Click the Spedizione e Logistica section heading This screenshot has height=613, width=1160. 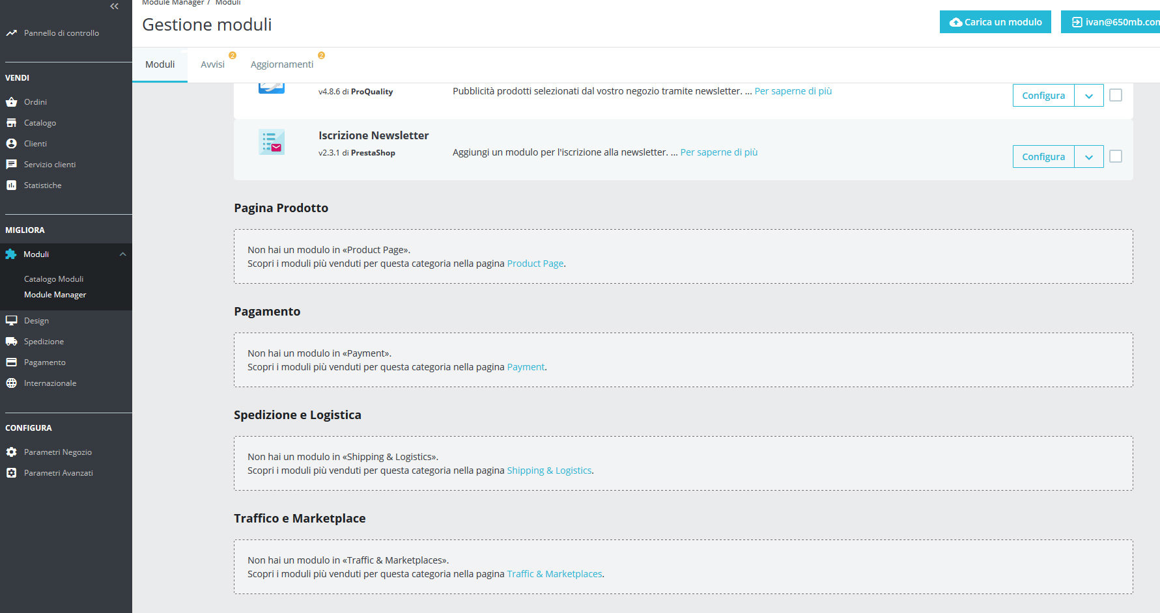[x=298, y=415]
